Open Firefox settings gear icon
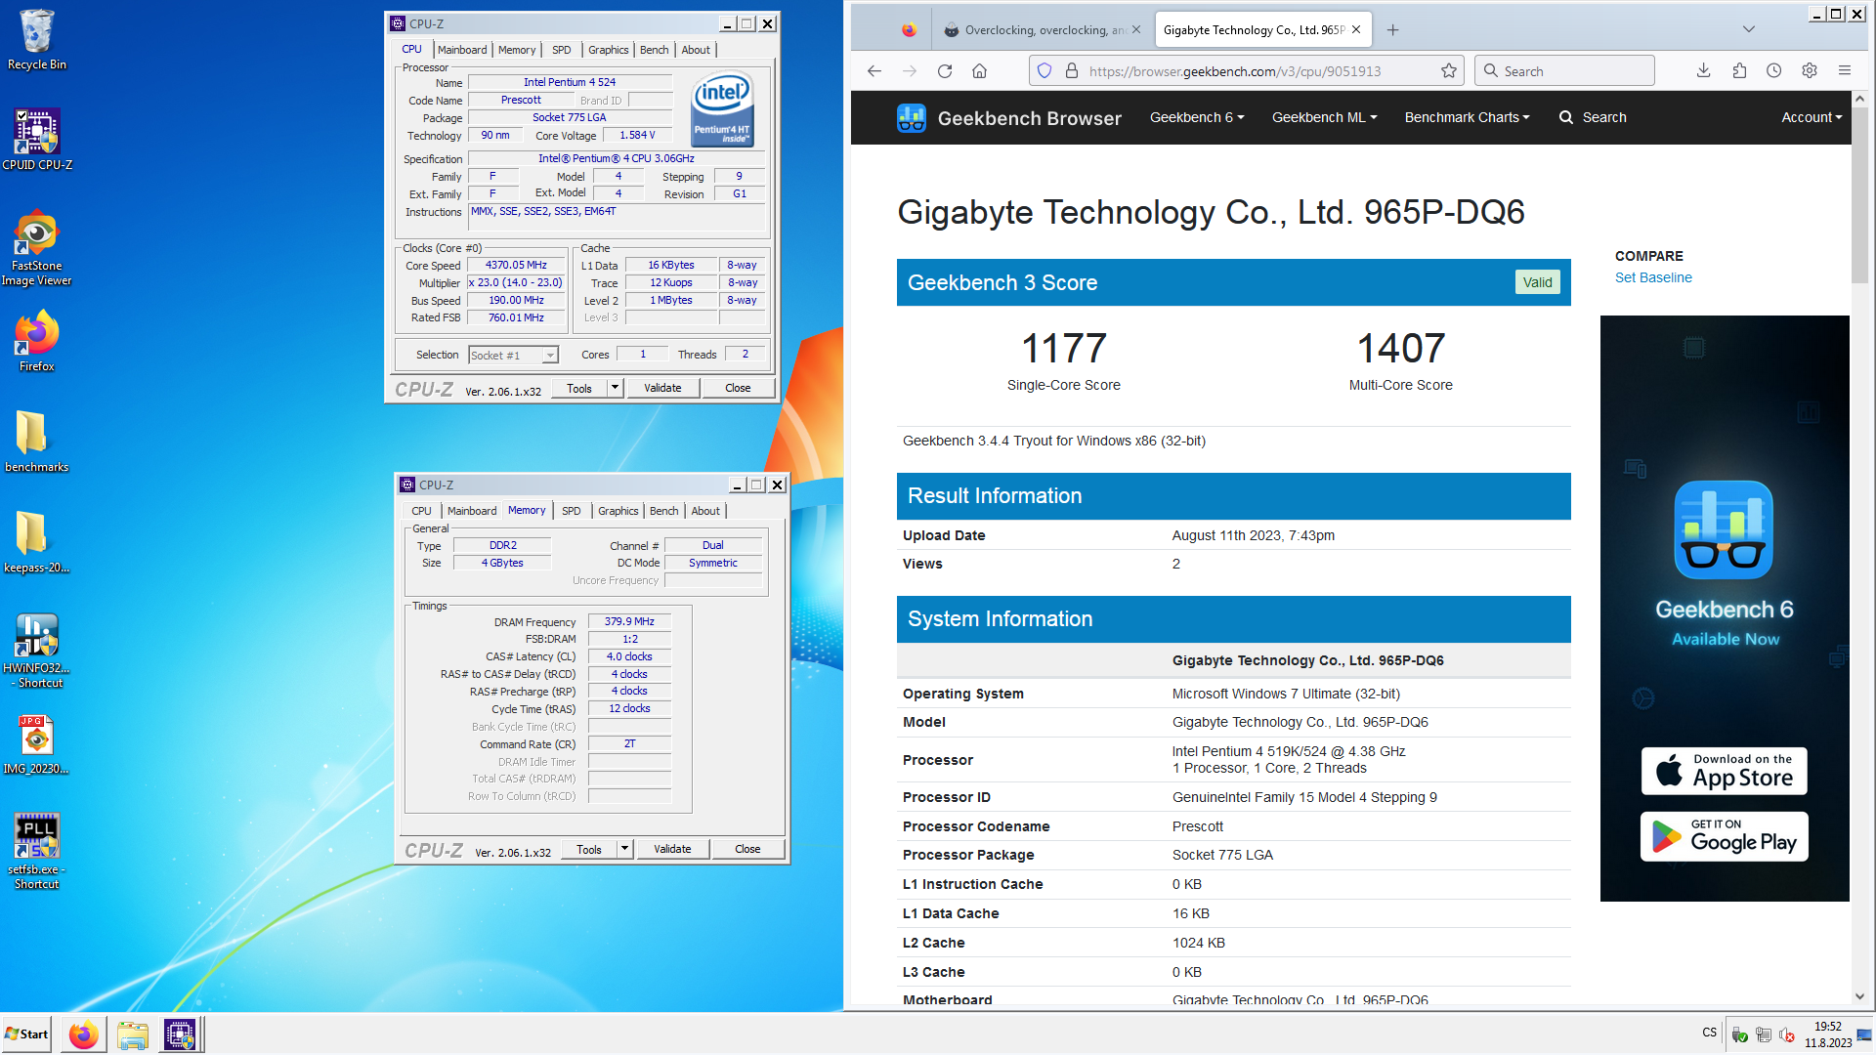This screenshot has height=1055, width=1876. coord(1810,70)
